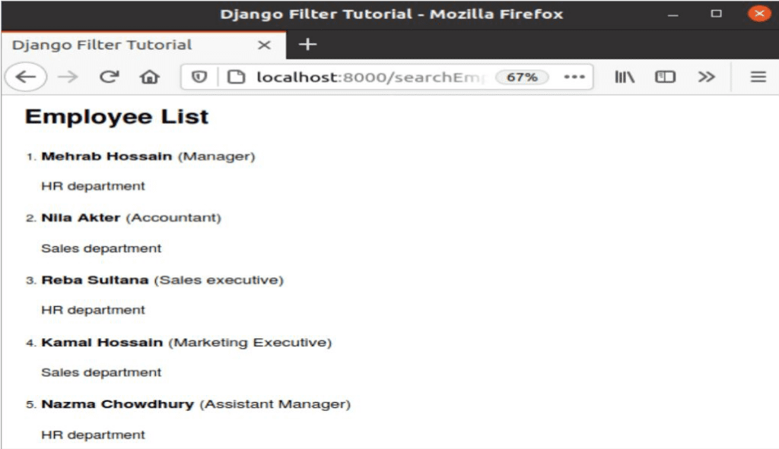Maximize the Firefox window
779x449 pixels.
pos(716,14)
